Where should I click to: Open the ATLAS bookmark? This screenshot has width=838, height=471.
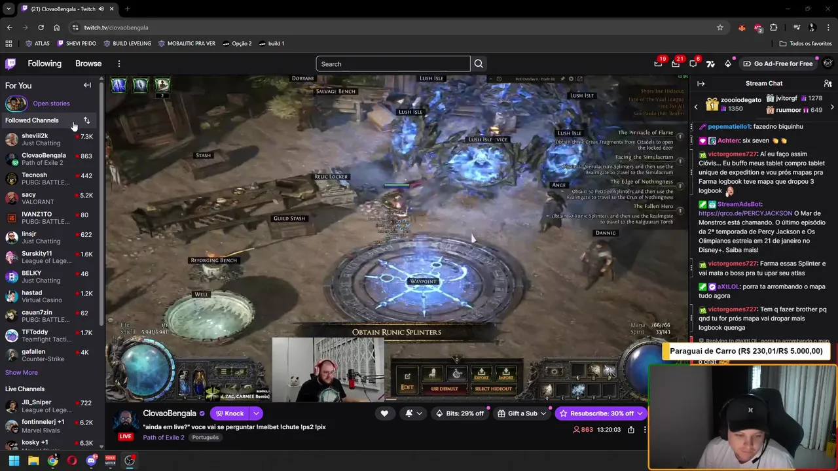(37, 43)
